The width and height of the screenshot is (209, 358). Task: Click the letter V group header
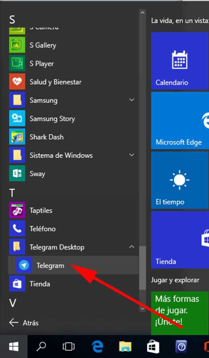(x=13, y=303)
